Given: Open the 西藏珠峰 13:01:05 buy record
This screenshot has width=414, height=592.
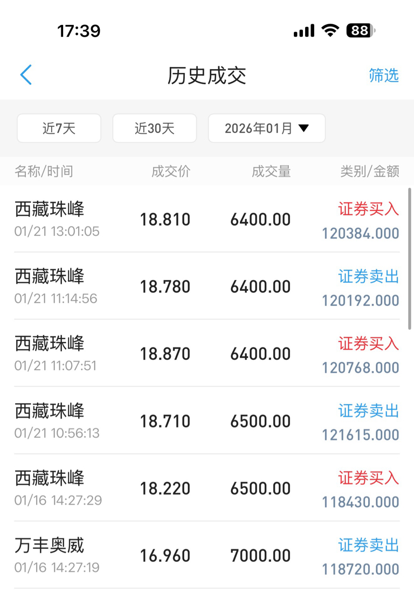Looking at the screenshot, I should 206,219.
